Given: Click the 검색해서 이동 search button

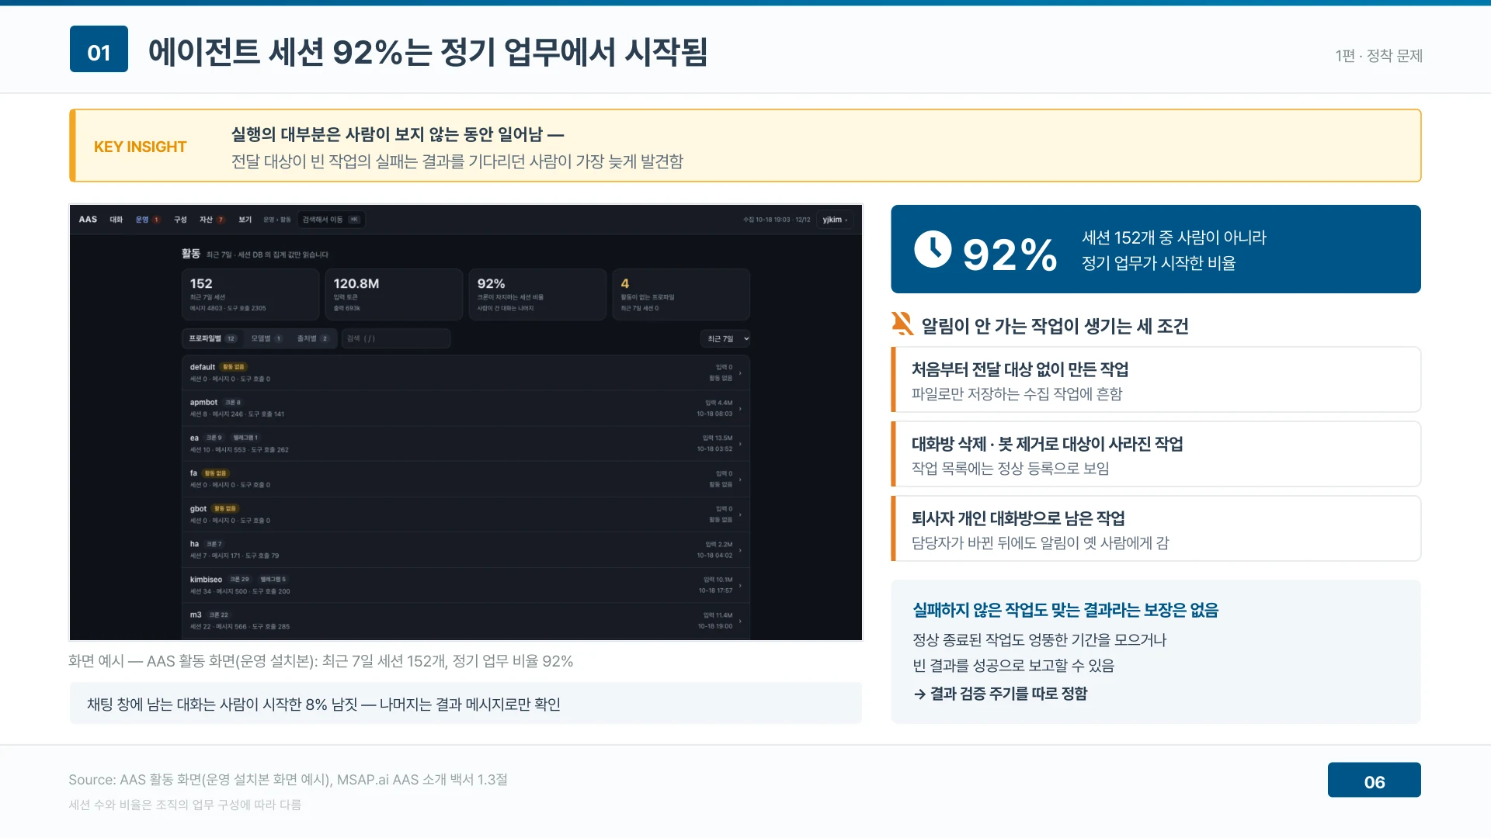Looking at the screenshot, I should click(x=332, y=220).
